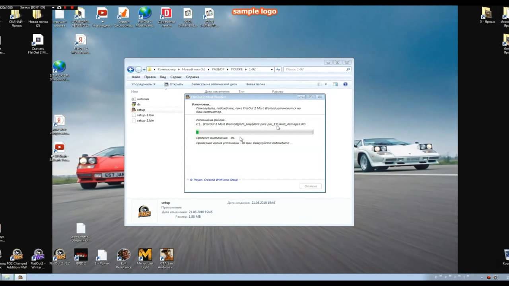Open the 'Новогодни...' YouTube shortcut at top
The image size is (509, 286).
click(x=102, y=17)
